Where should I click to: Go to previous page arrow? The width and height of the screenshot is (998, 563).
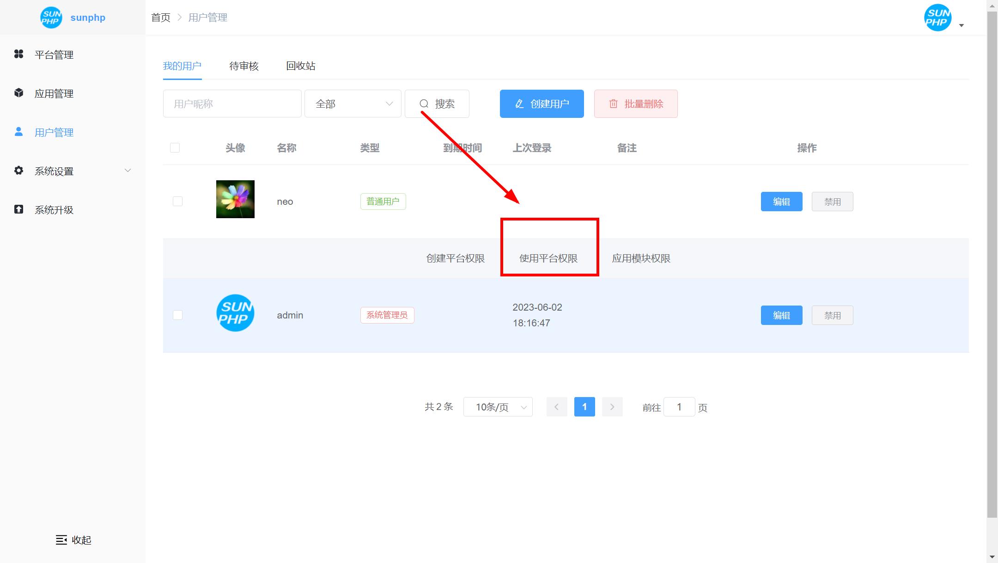pos(557,407)
